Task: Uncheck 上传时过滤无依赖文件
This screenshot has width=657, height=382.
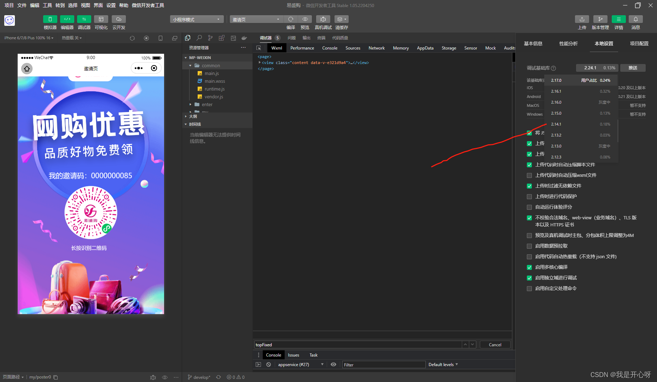Action: (x=529, y=186)
